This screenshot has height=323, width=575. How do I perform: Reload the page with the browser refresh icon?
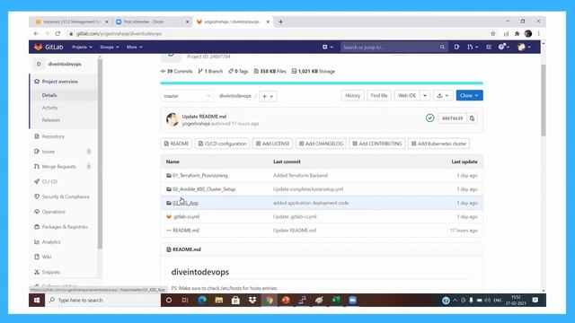57,33
